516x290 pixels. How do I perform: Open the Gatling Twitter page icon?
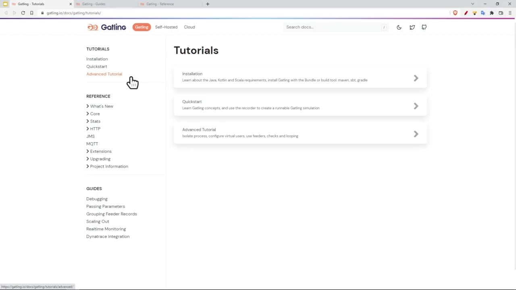pyautogui.click(x=412, y=27)
